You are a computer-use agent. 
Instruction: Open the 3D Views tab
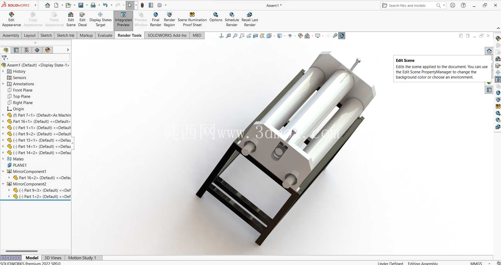53,258
